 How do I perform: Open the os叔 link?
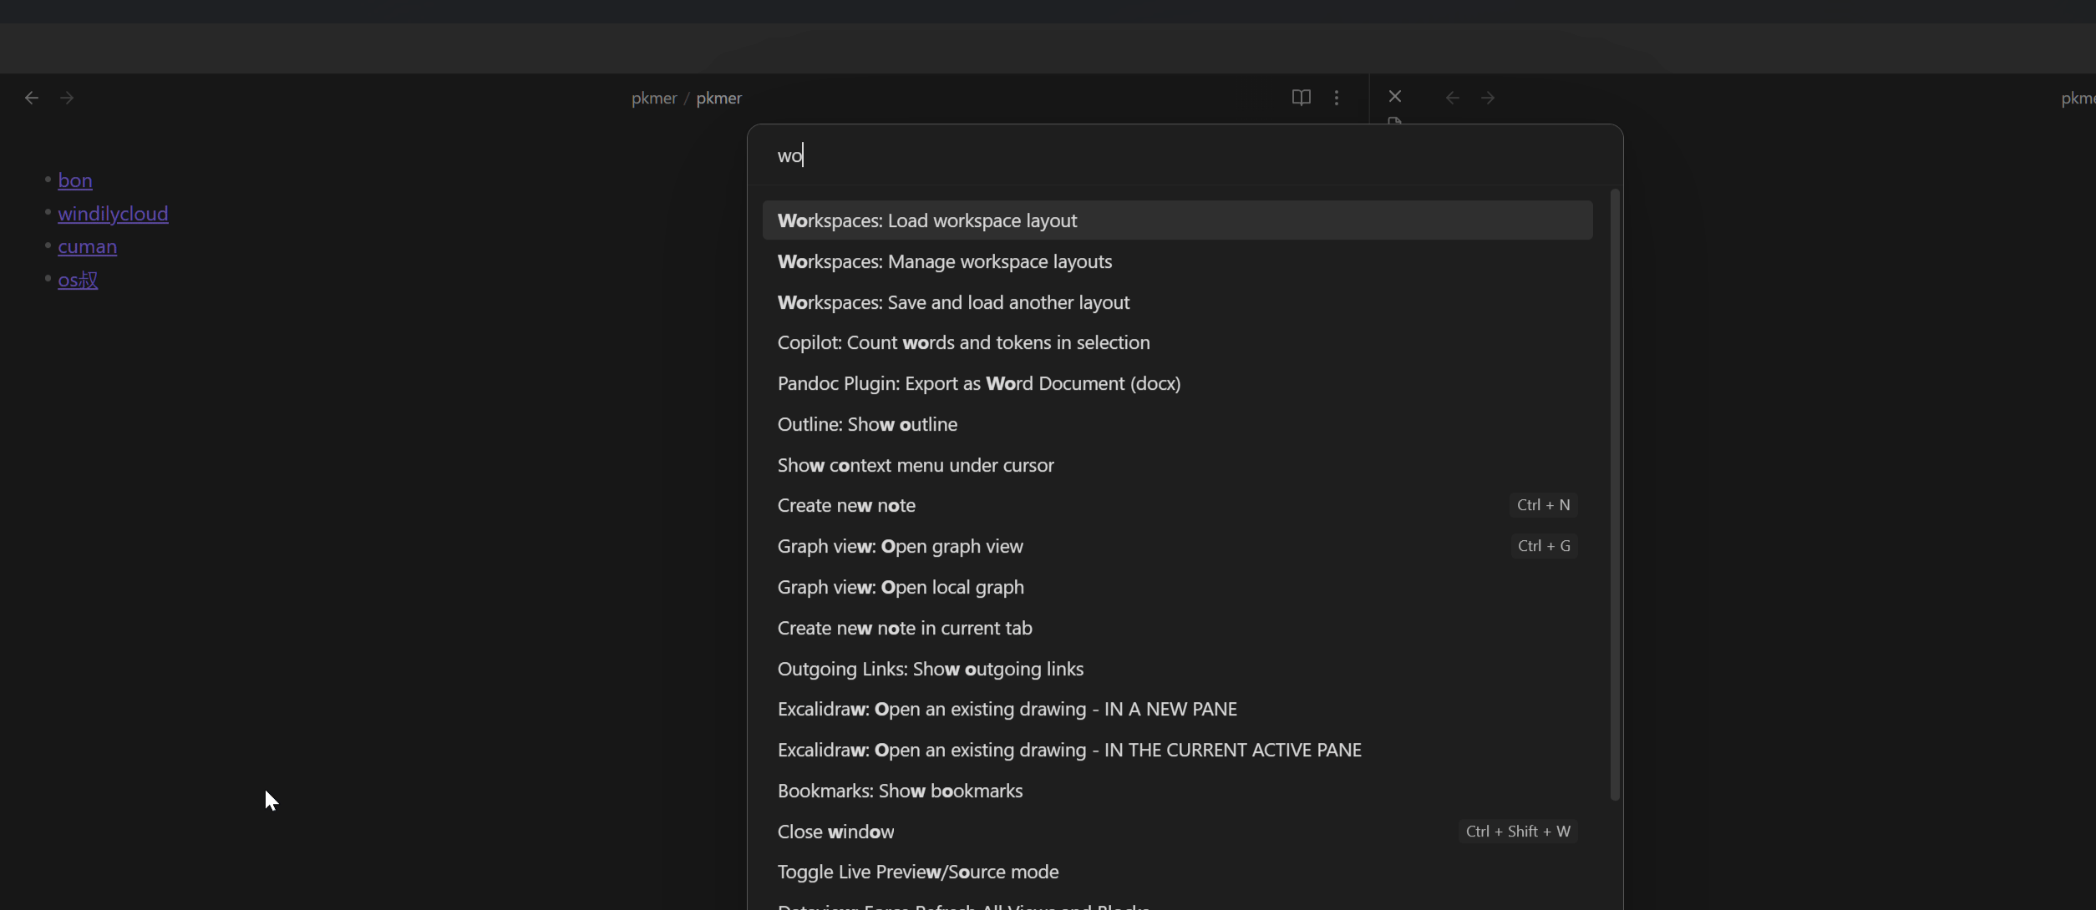(x=78, y=280)
